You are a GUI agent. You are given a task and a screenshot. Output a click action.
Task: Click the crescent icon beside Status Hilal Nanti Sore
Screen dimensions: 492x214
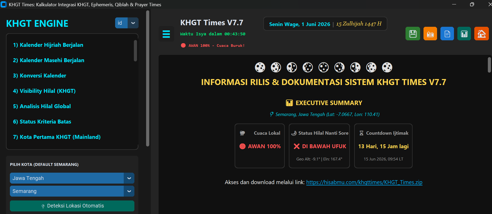click(294, 133)
